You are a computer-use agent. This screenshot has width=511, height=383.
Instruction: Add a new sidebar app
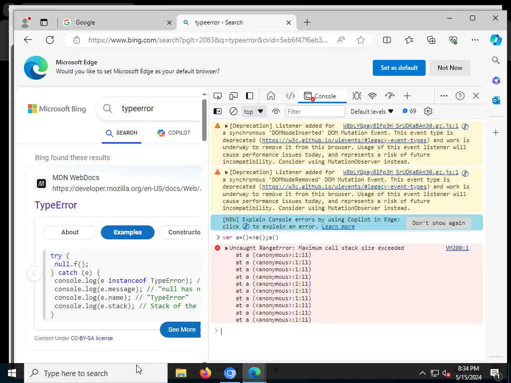(x=496, y=132)
